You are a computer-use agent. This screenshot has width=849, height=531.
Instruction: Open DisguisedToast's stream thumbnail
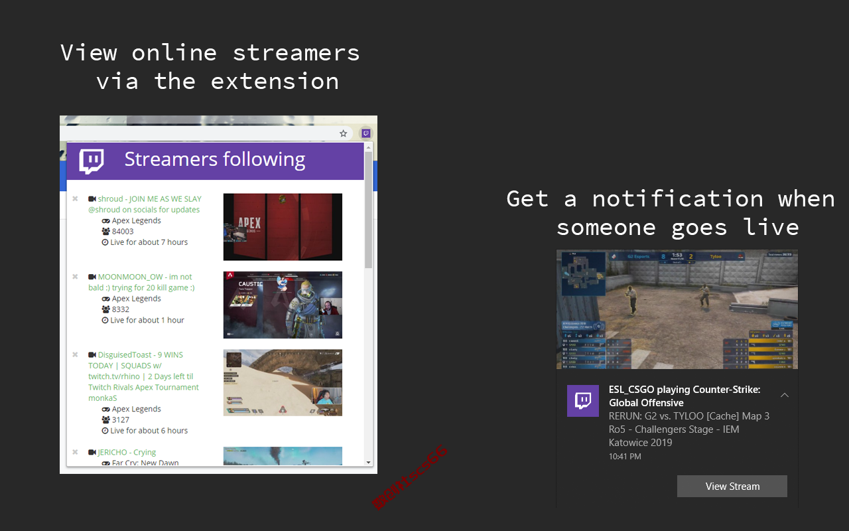[283, 383]
